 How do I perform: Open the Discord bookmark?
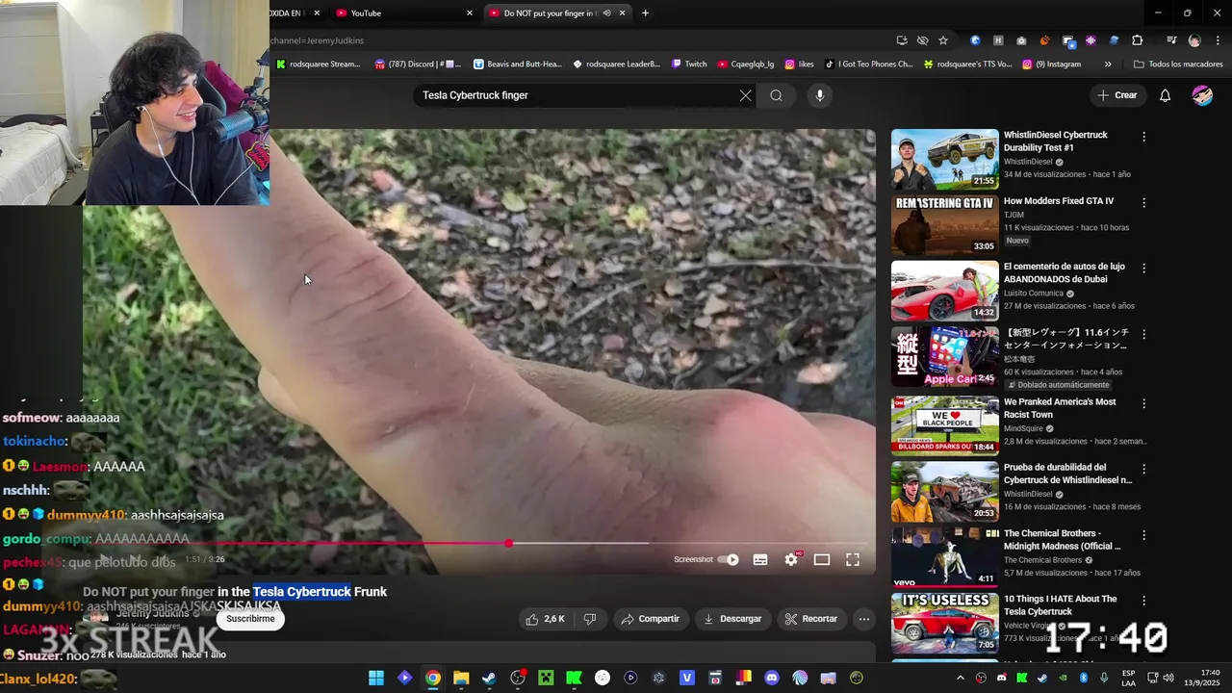click(x=418, y=64)
